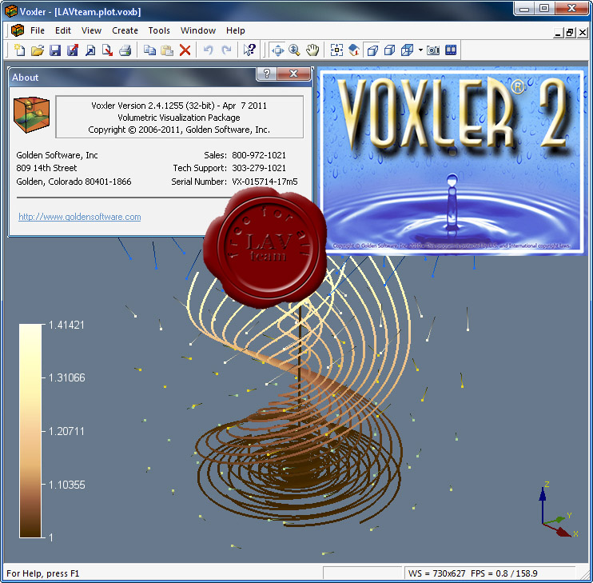Open the Help menu
593x583 pixels.
[235, 30]
